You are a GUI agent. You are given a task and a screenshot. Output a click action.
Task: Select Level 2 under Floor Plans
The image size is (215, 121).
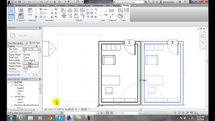(20, 91)
